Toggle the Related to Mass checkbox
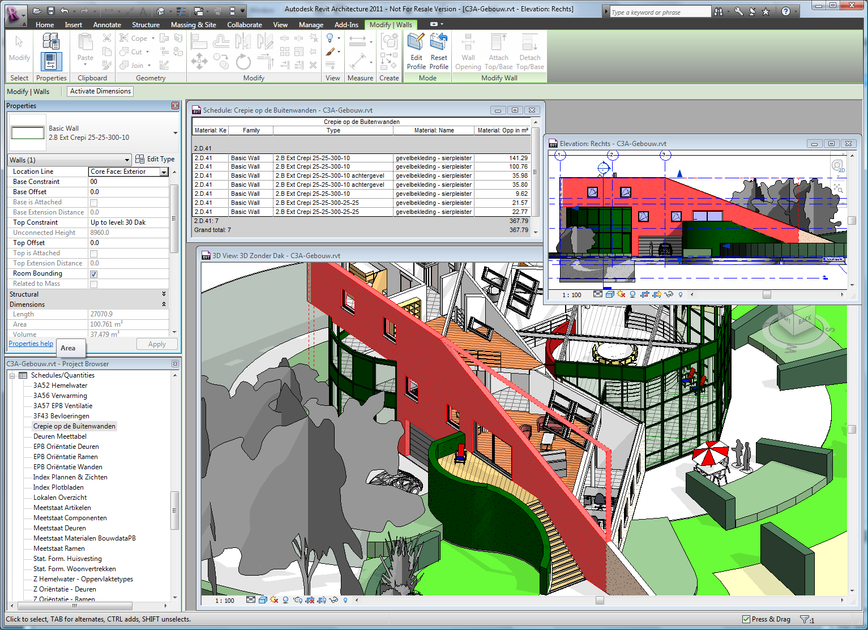The image size is (868, 630). [93, 284]
